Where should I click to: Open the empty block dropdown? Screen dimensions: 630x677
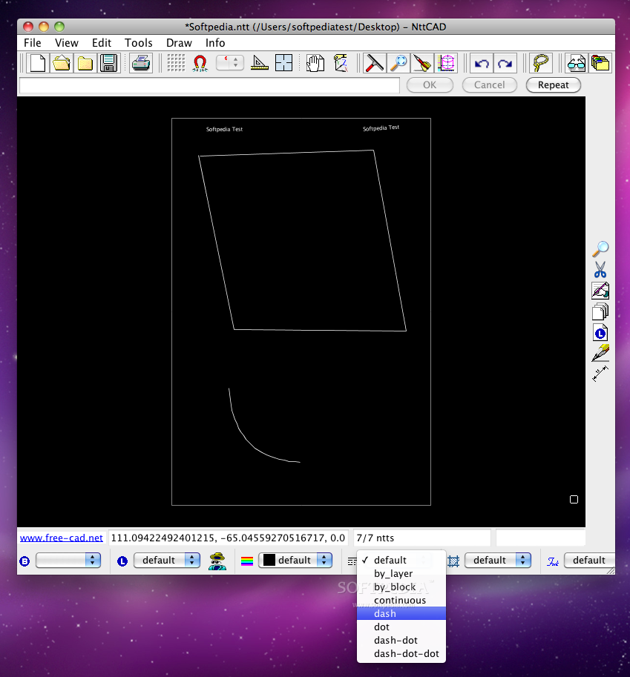(68, 561)
